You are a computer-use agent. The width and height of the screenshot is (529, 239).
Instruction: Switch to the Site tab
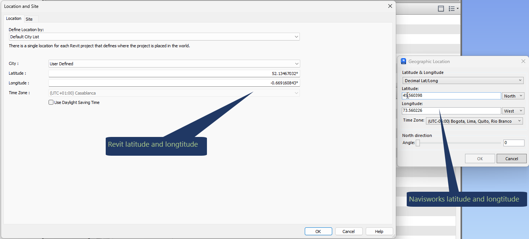(x=29, y=19)
